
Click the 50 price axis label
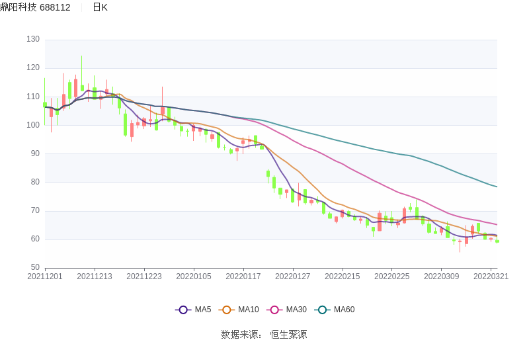pyautogui.click(x=35, y=268)
